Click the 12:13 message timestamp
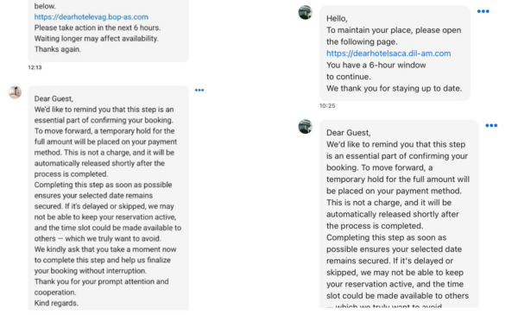The image size is (518, 315). pos(35,67)
